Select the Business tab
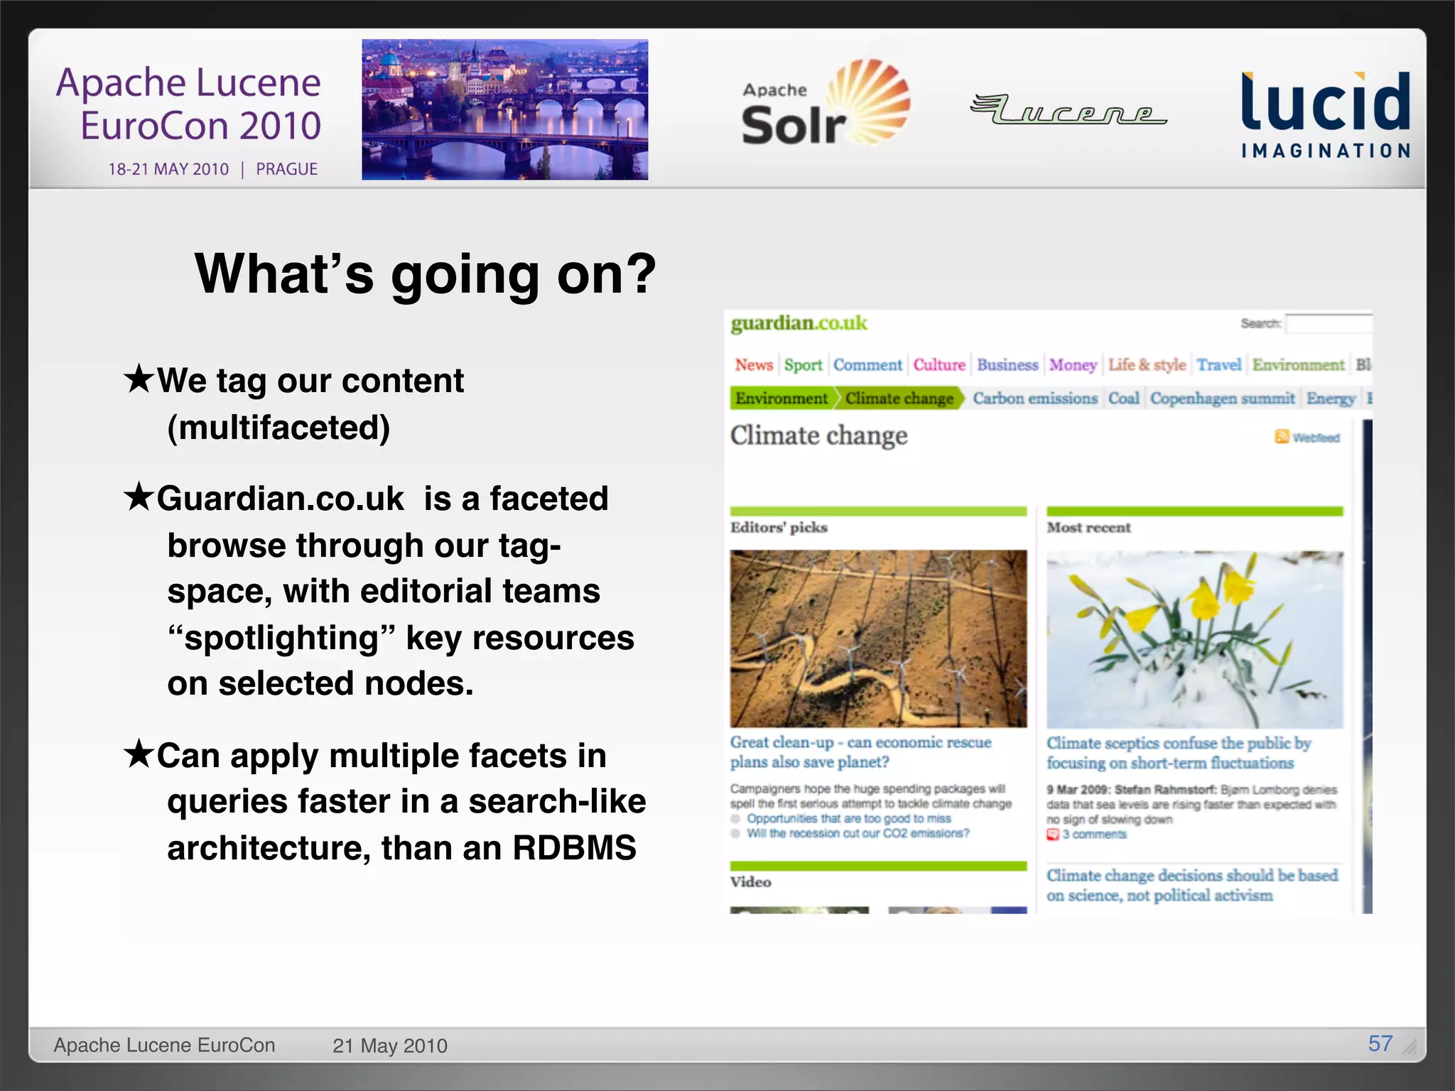1455x1091 pixels. [x=1007, y=364]
